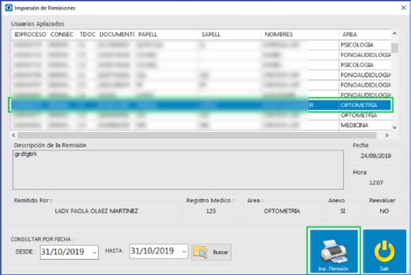
Task: Open the DESDE date dropdown
Action: [x=93, y=252]
